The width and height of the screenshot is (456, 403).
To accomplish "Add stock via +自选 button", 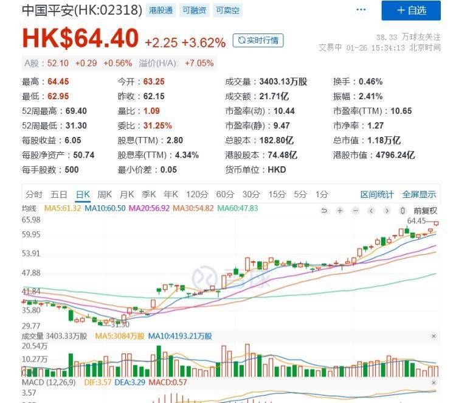I will click(411, 10).
